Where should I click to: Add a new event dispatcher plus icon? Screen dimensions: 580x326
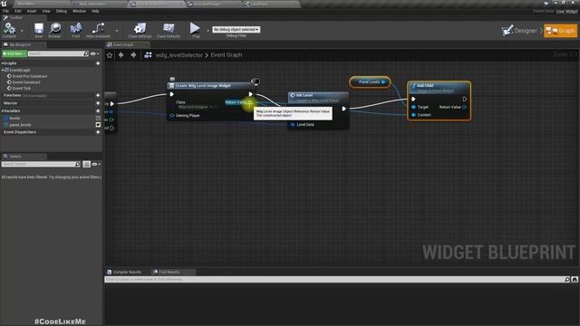pyautogui.click(x=98, y=132)
